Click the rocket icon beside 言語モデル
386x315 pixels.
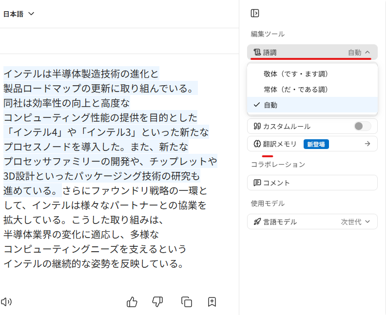[x=257, y=222]
